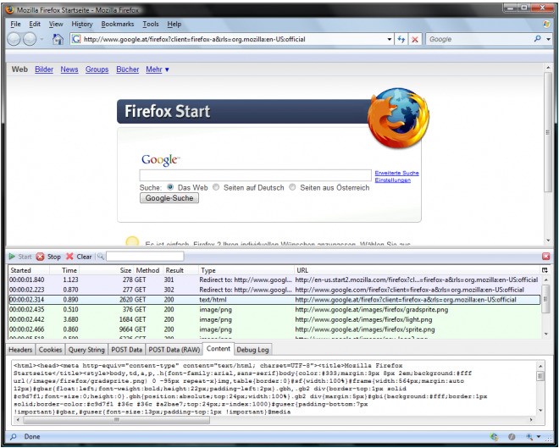Screen dimensions: 559x448
Task: Select the request row for light.png
Action: 274,319
